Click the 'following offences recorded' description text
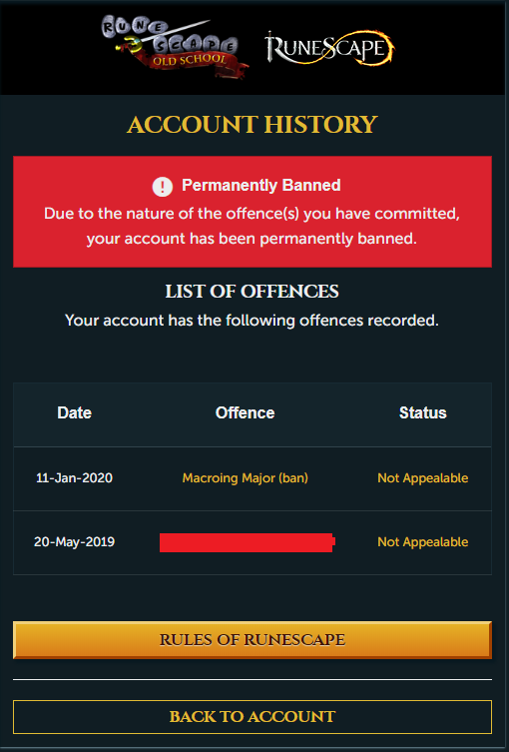The height and width of the screenshot is (752, 509). point(253,321)
